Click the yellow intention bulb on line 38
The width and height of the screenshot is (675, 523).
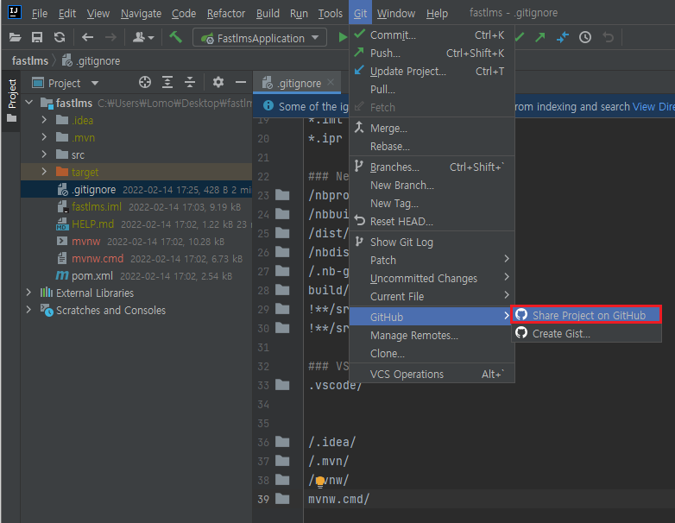pyautogui.click(x=320, y=482)
